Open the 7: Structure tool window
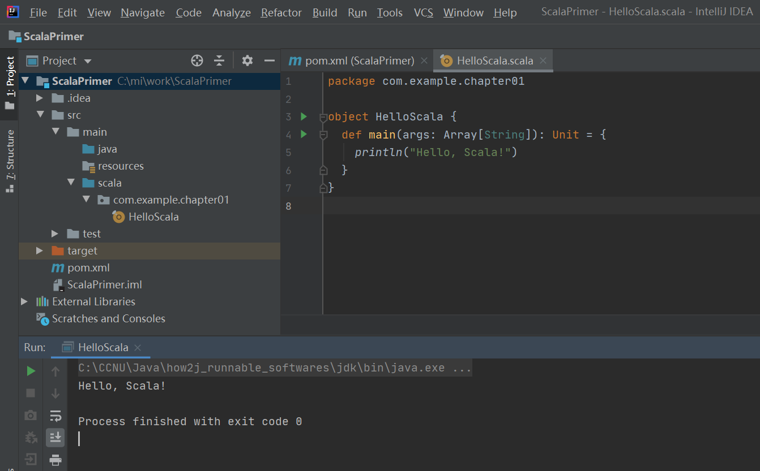Viewport: 760px width, 471px height. 10,162
